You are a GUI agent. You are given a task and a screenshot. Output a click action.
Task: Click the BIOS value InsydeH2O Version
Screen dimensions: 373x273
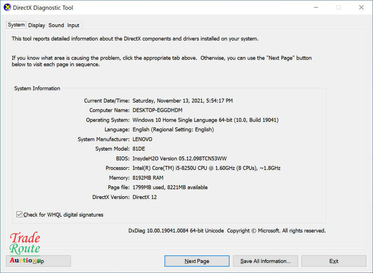pos(180,158)
